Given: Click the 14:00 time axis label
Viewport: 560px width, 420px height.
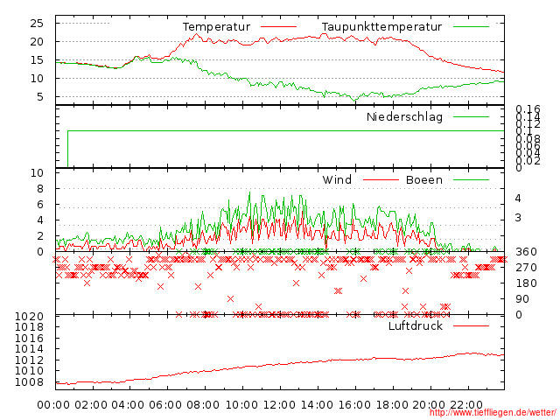Looking at the screenshot, I should 317,405.
